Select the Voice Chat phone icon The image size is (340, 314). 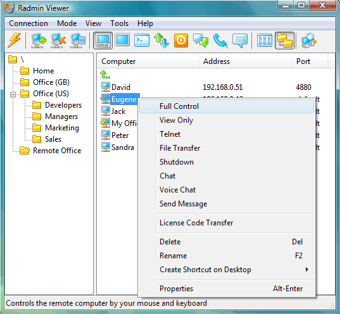[220, 41]
